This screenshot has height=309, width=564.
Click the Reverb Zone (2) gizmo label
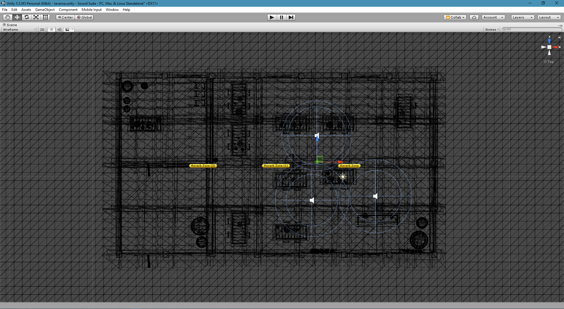tap(203, 166)
